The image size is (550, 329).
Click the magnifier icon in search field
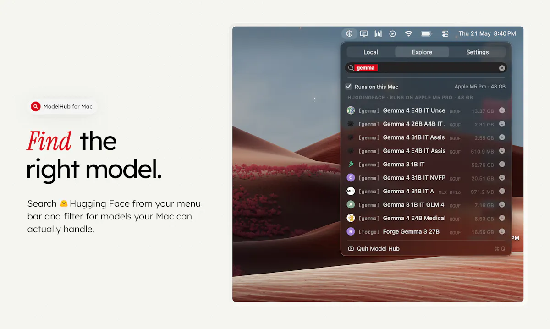(x=351, y=68)
